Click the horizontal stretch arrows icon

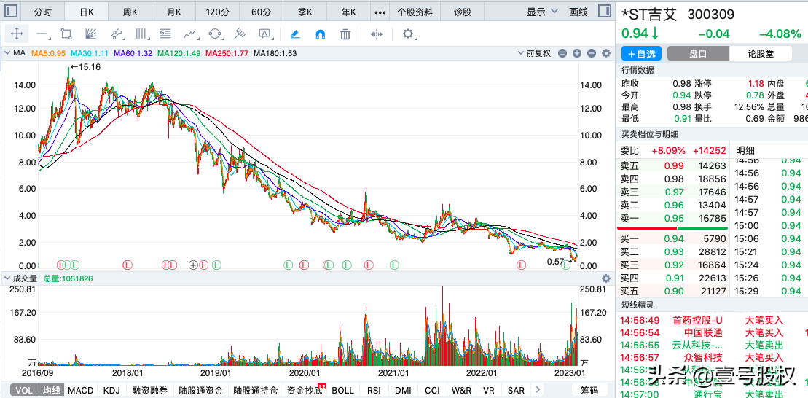[x=377, y=34]
